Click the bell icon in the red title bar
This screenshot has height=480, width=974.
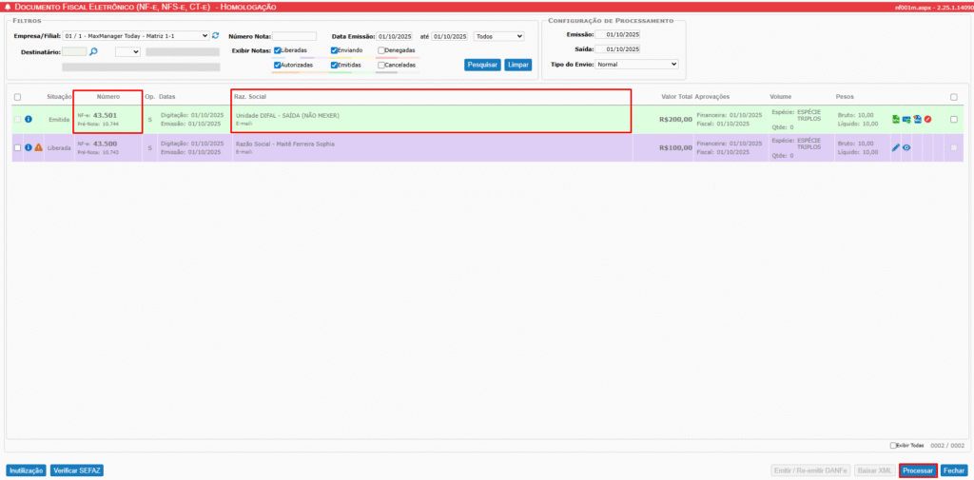8,7
